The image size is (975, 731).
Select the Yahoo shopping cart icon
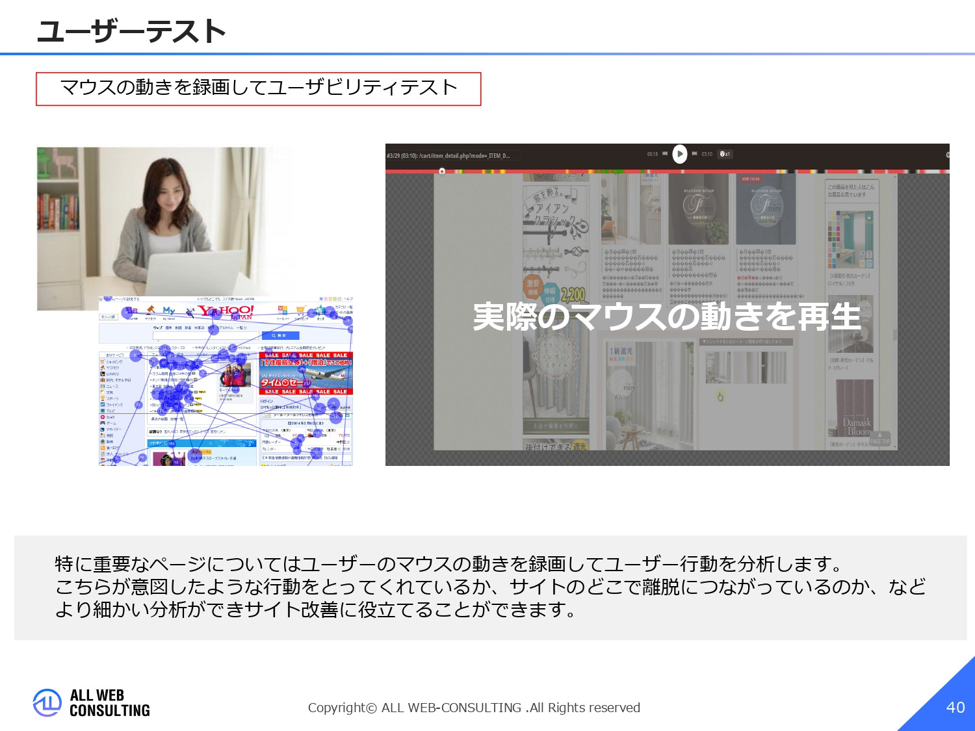102,361
